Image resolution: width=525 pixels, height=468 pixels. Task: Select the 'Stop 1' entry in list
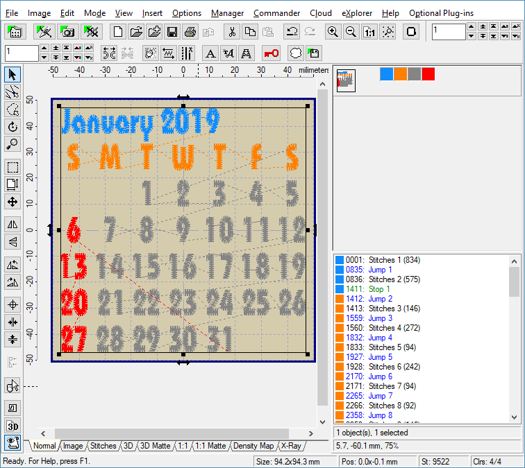[x=380, y=289]
